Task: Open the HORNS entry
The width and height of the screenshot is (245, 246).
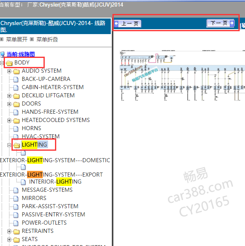Action: (31, 128)
